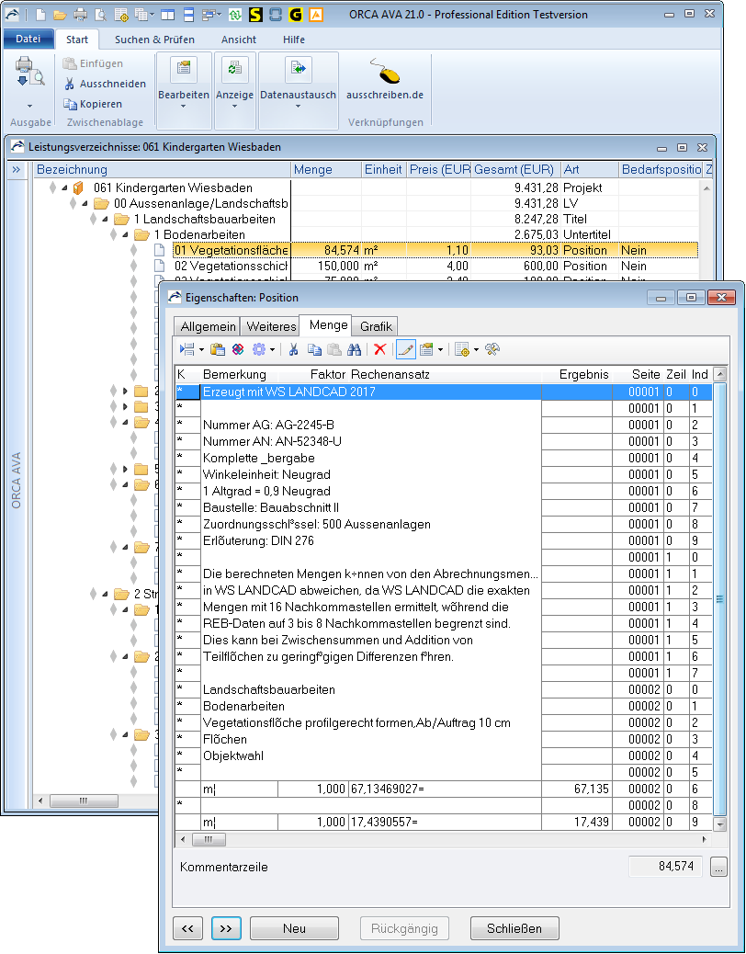
Task: Click the Schließen button
Action: pos(514,928)
